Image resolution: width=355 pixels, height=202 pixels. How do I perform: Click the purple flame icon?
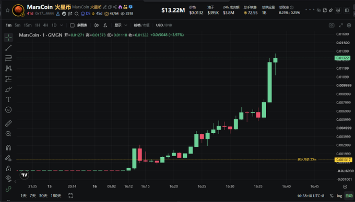click(120, 7)
